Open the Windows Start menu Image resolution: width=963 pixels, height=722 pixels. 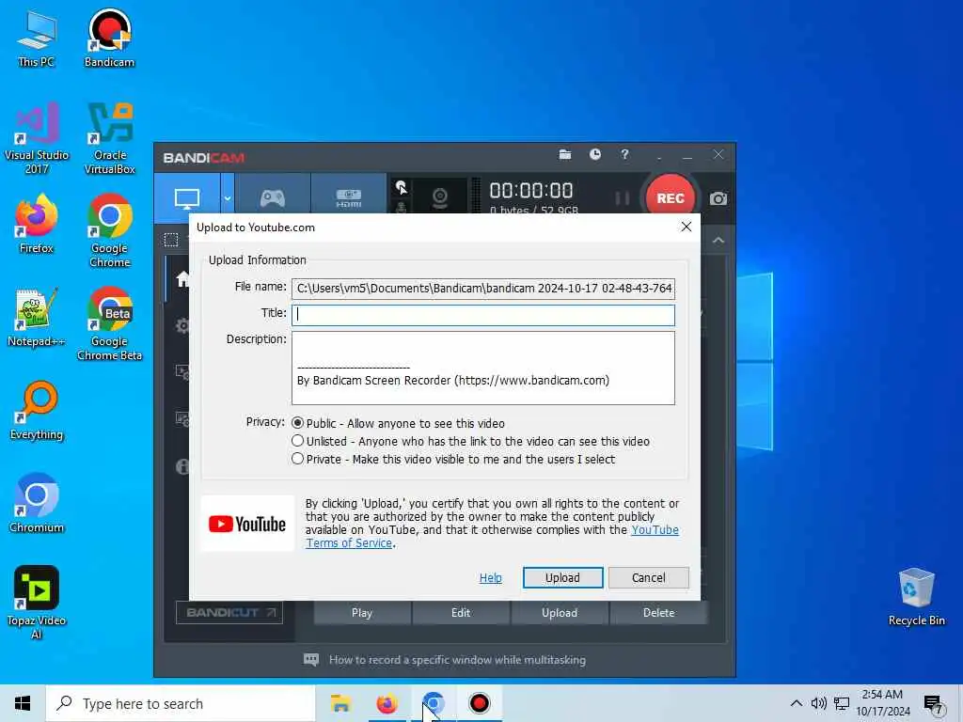click(23, 703)
